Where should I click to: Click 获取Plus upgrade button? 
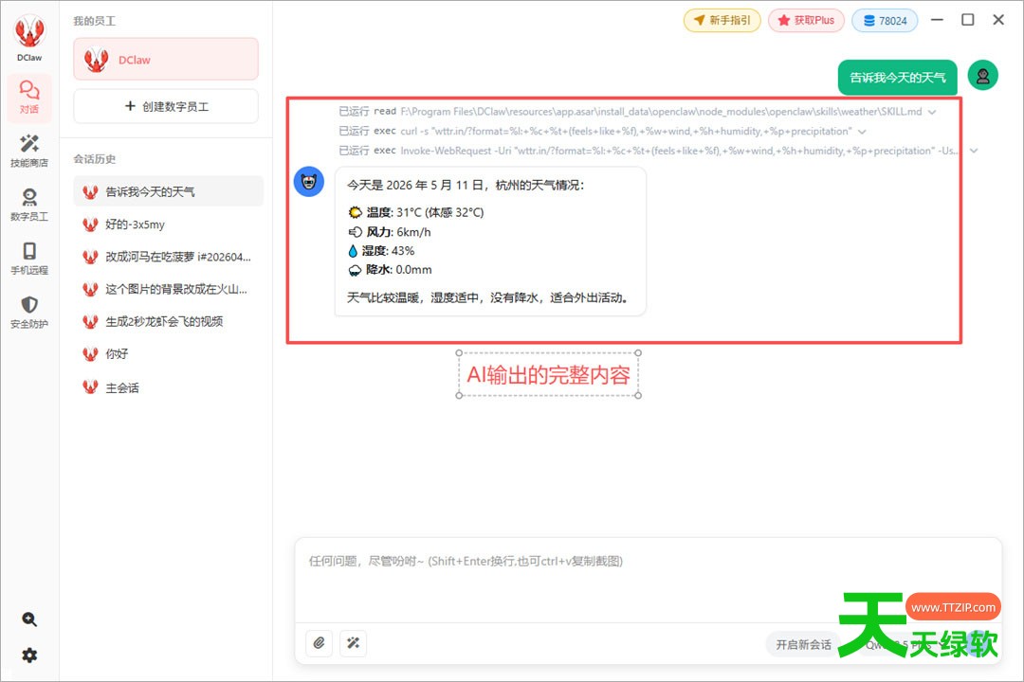click(807, 20)
